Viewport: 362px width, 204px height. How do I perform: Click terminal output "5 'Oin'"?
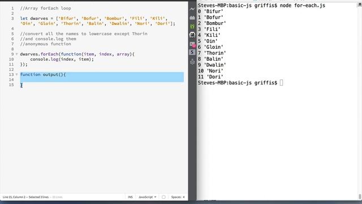208,41
